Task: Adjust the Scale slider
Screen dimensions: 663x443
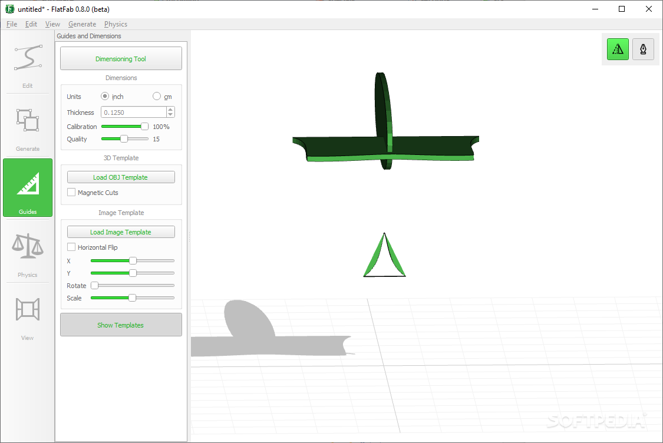Action: coord(133,297)
